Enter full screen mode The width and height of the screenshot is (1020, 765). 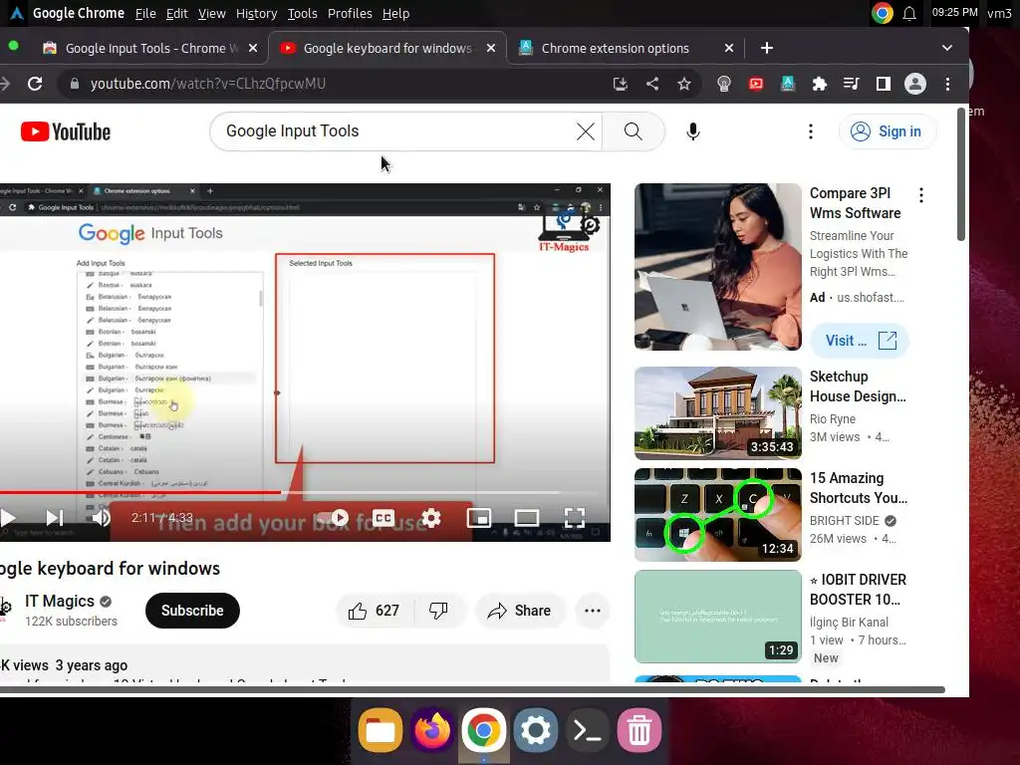pos(575,518)
